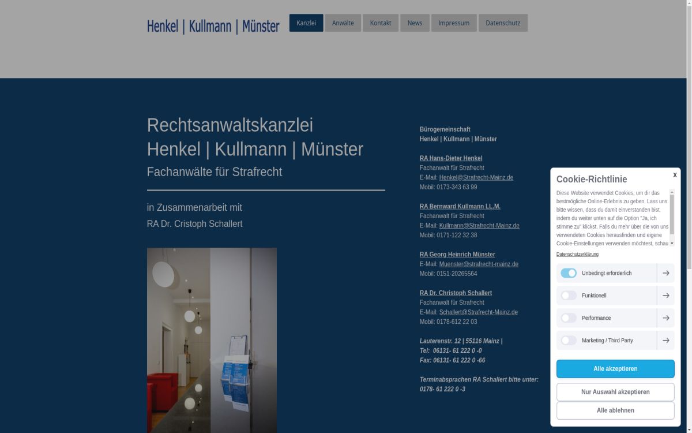Screen dimensions: 692x433
Task: Expand the Funktionell cookie details arrow
Action: [665, 296]
